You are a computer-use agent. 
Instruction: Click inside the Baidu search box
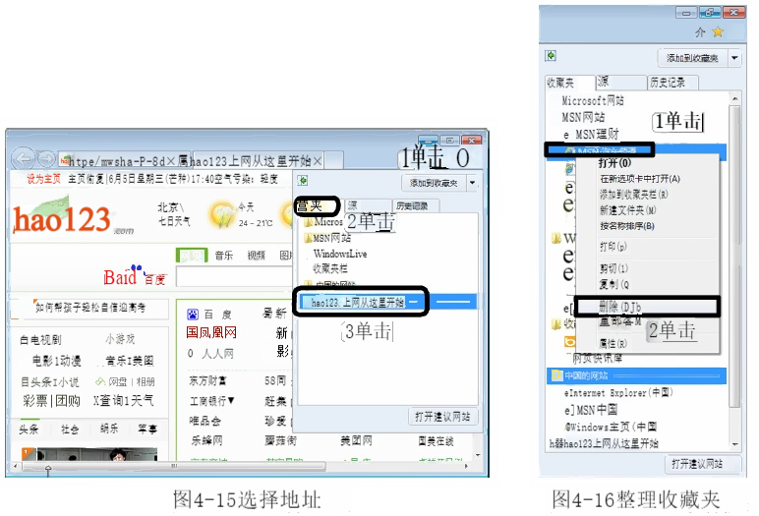click(x=234, y=277)
